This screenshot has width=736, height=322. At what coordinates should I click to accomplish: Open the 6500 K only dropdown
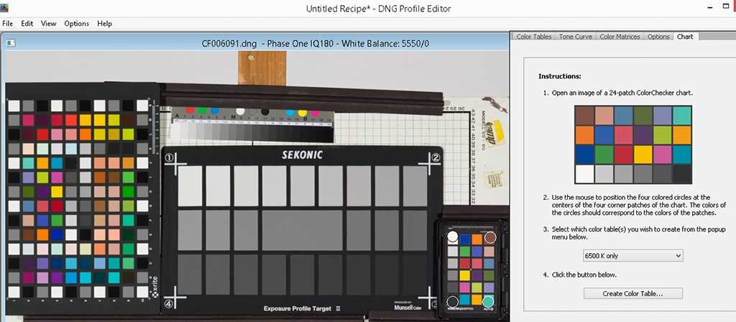click(632, 256)
